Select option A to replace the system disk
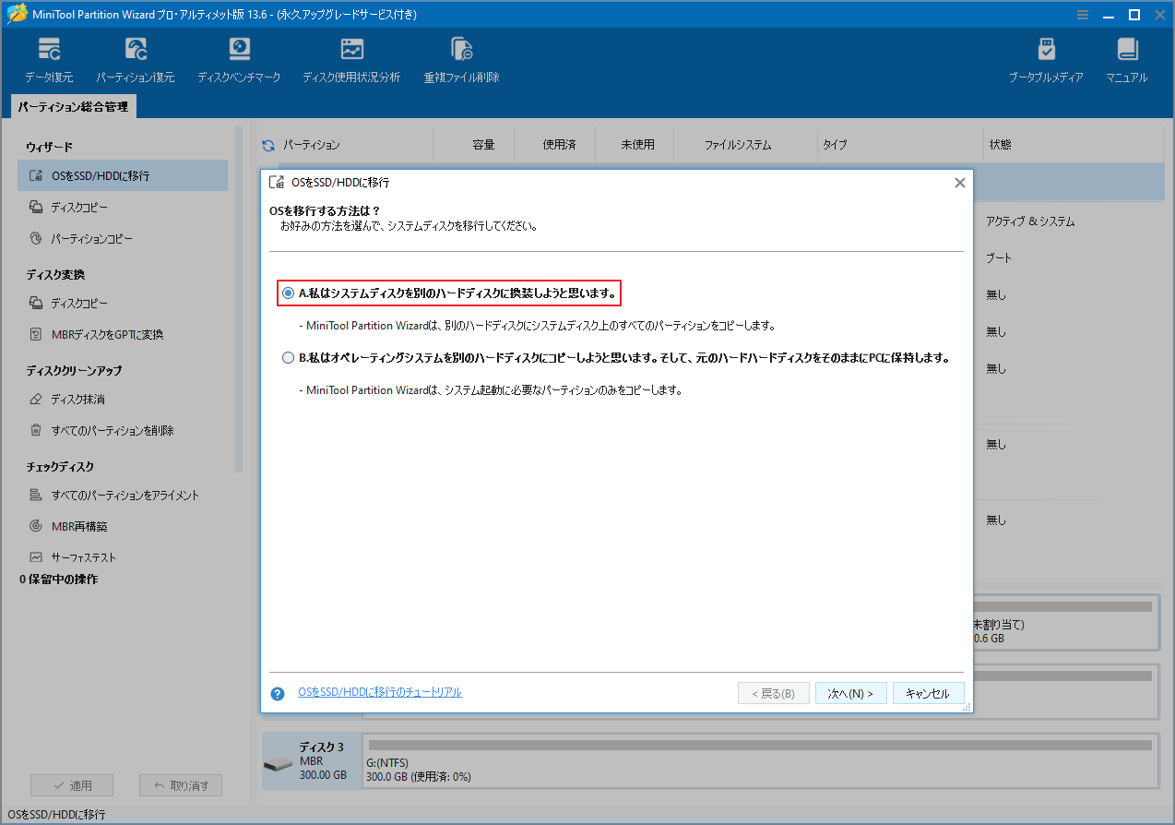This screenshot has width=1175, height=825. [288, 293]
